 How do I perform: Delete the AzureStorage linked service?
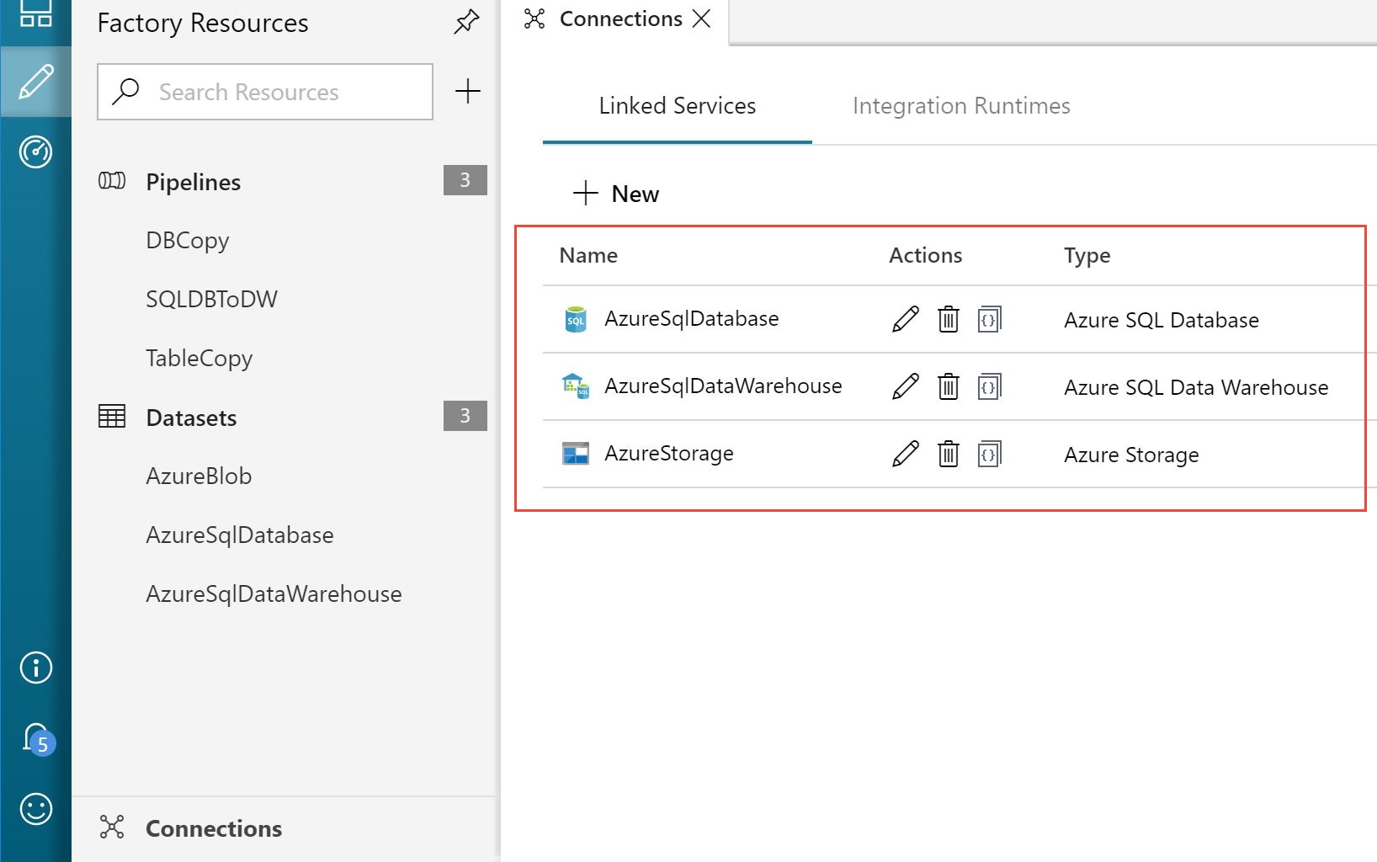(x=949, y=454)
